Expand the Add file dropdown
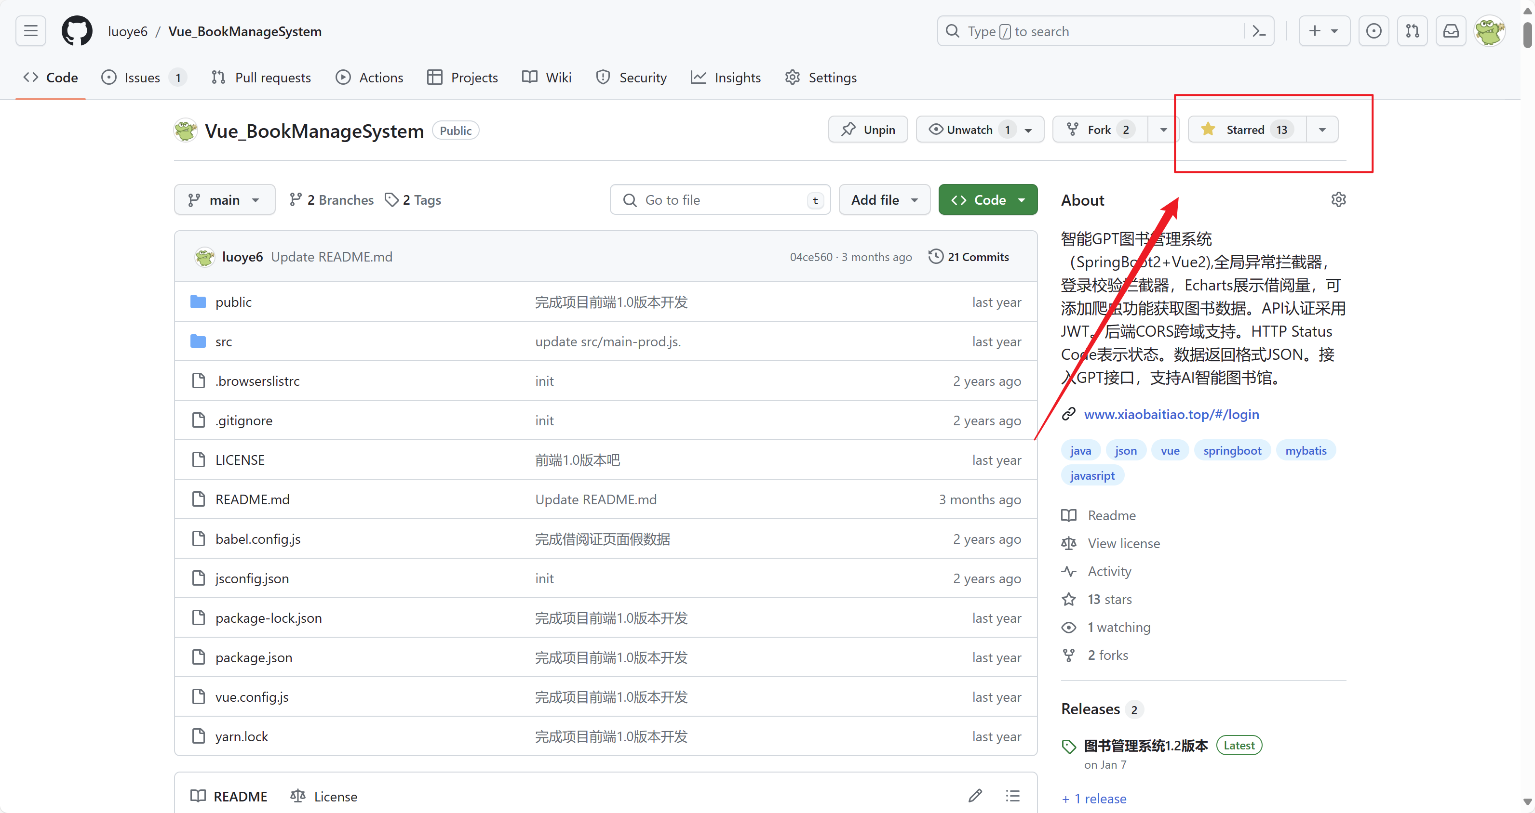Screen dimensions: 1535x813 pos(884,200)
